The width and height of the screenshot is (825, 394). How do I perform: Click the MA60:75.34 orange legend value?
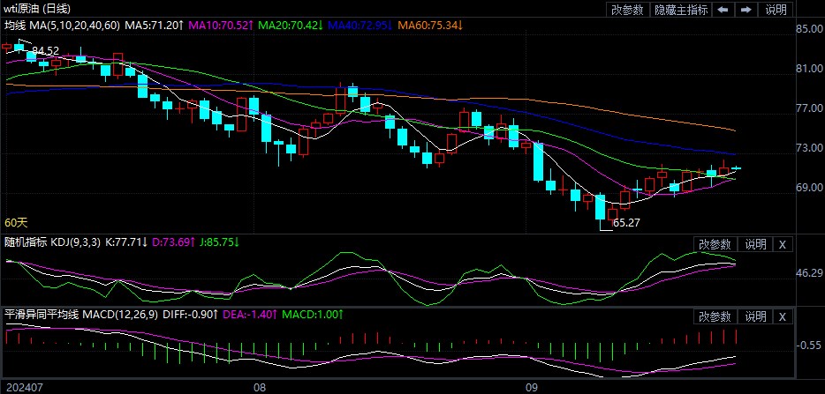tap(429, 26)
